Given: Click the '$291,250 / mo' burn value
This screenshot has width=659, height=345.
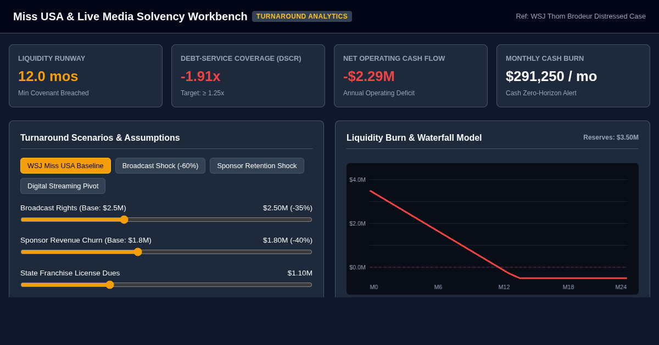Looking at the screenshot, I should [x=551, y=76].
